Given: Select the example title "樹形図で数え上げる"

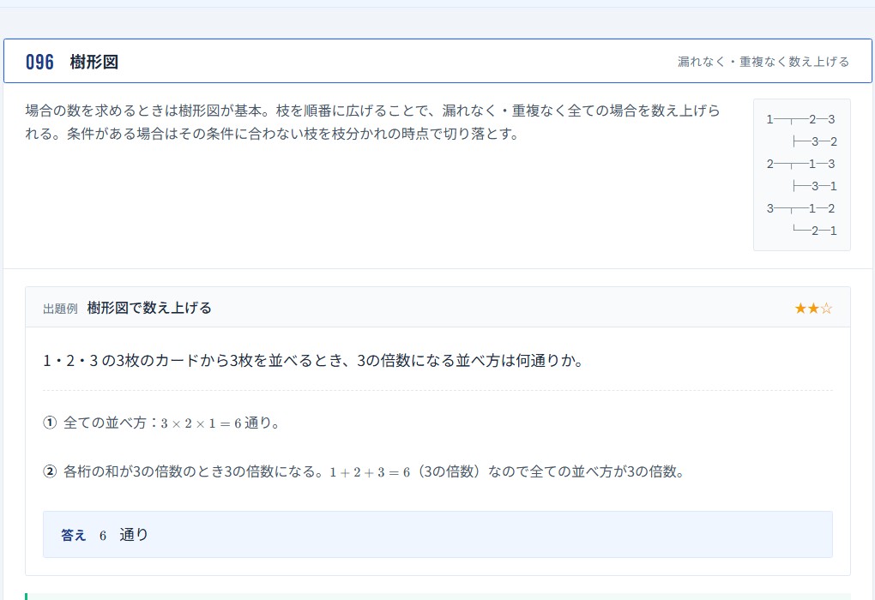Looking at the screenshot, I should [149, 308].
